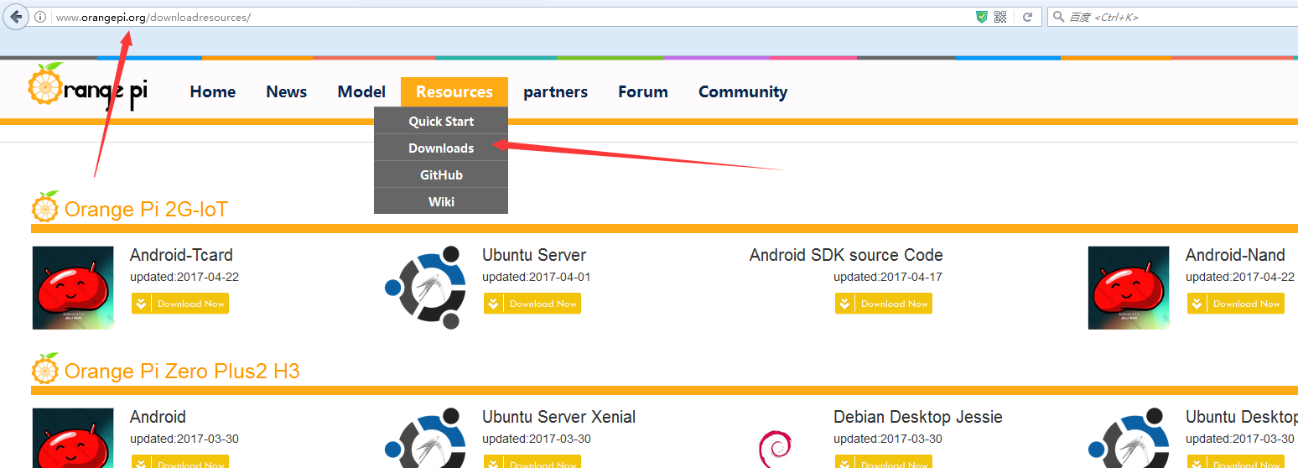Open the Android-Nand jelly bean thumbnail
Viewport: 1298px width, 468px height.
[x=1129, y=288]
